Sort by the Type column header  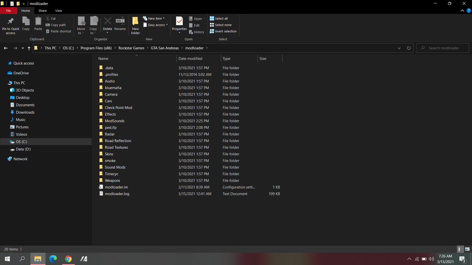(x=239, y=59)
